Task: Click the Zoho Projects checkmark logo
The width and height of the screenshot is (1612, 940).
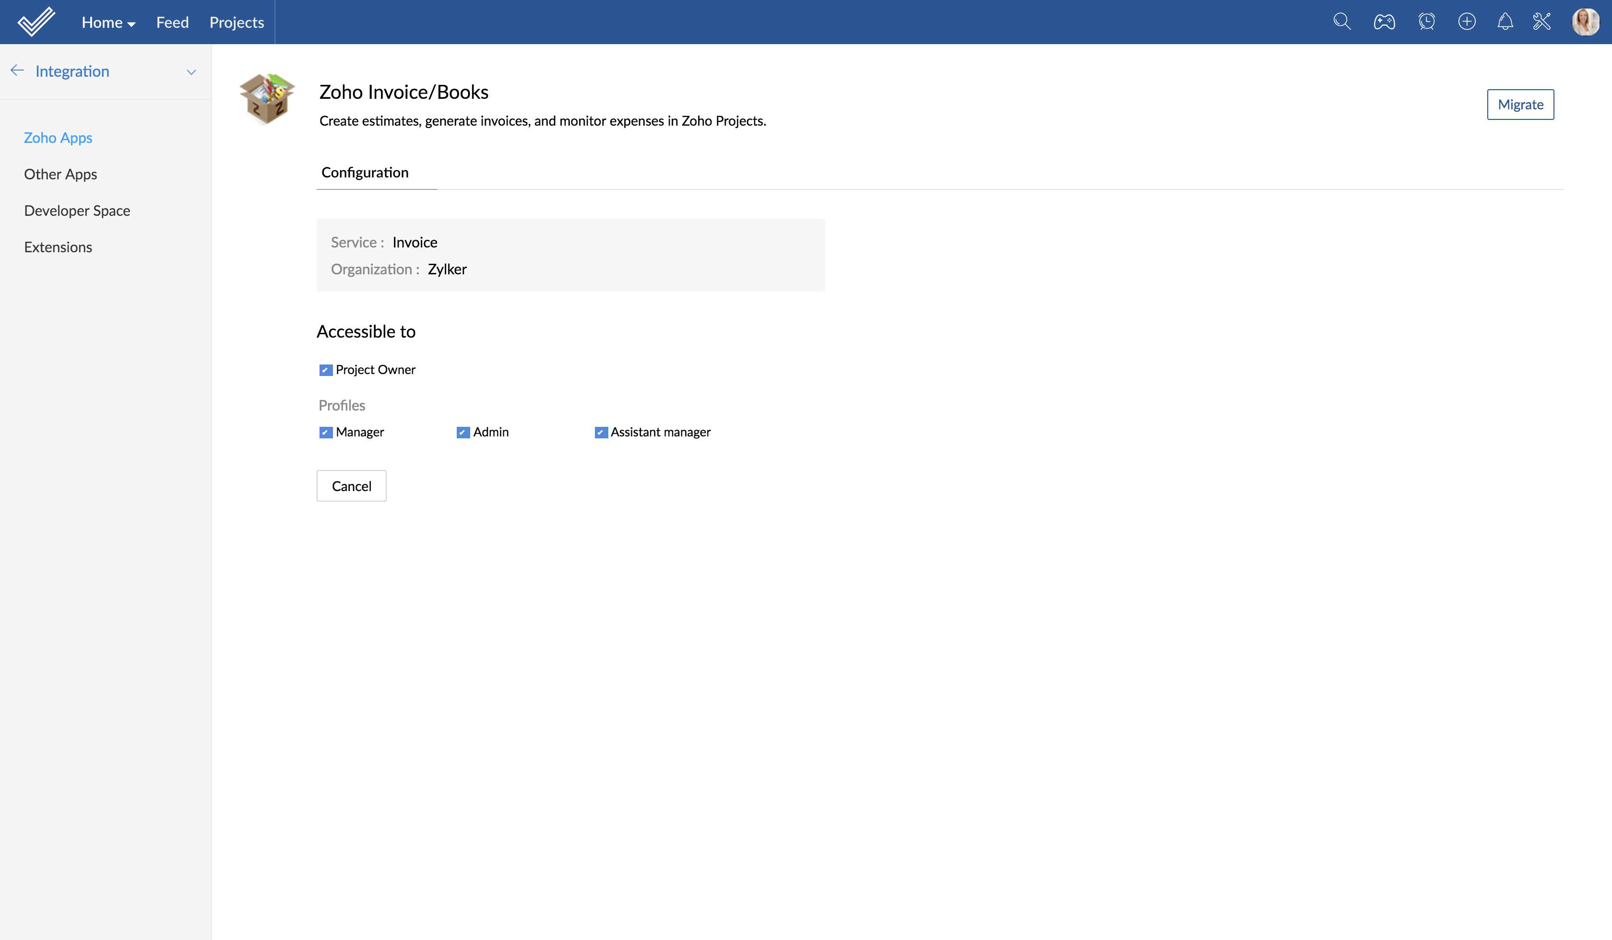Action: pyautogui.click(x=36, y=22)
